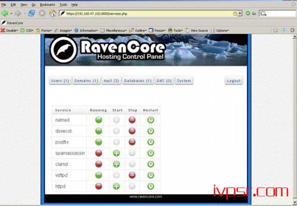
Task: Restart the httpd service
Action: click(x=150, y=186)
